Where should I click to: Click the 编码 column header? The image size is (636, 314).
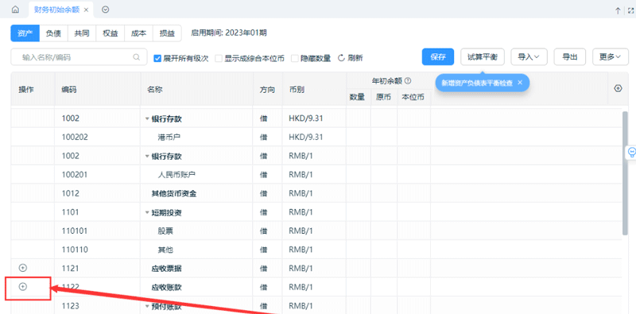69,90
